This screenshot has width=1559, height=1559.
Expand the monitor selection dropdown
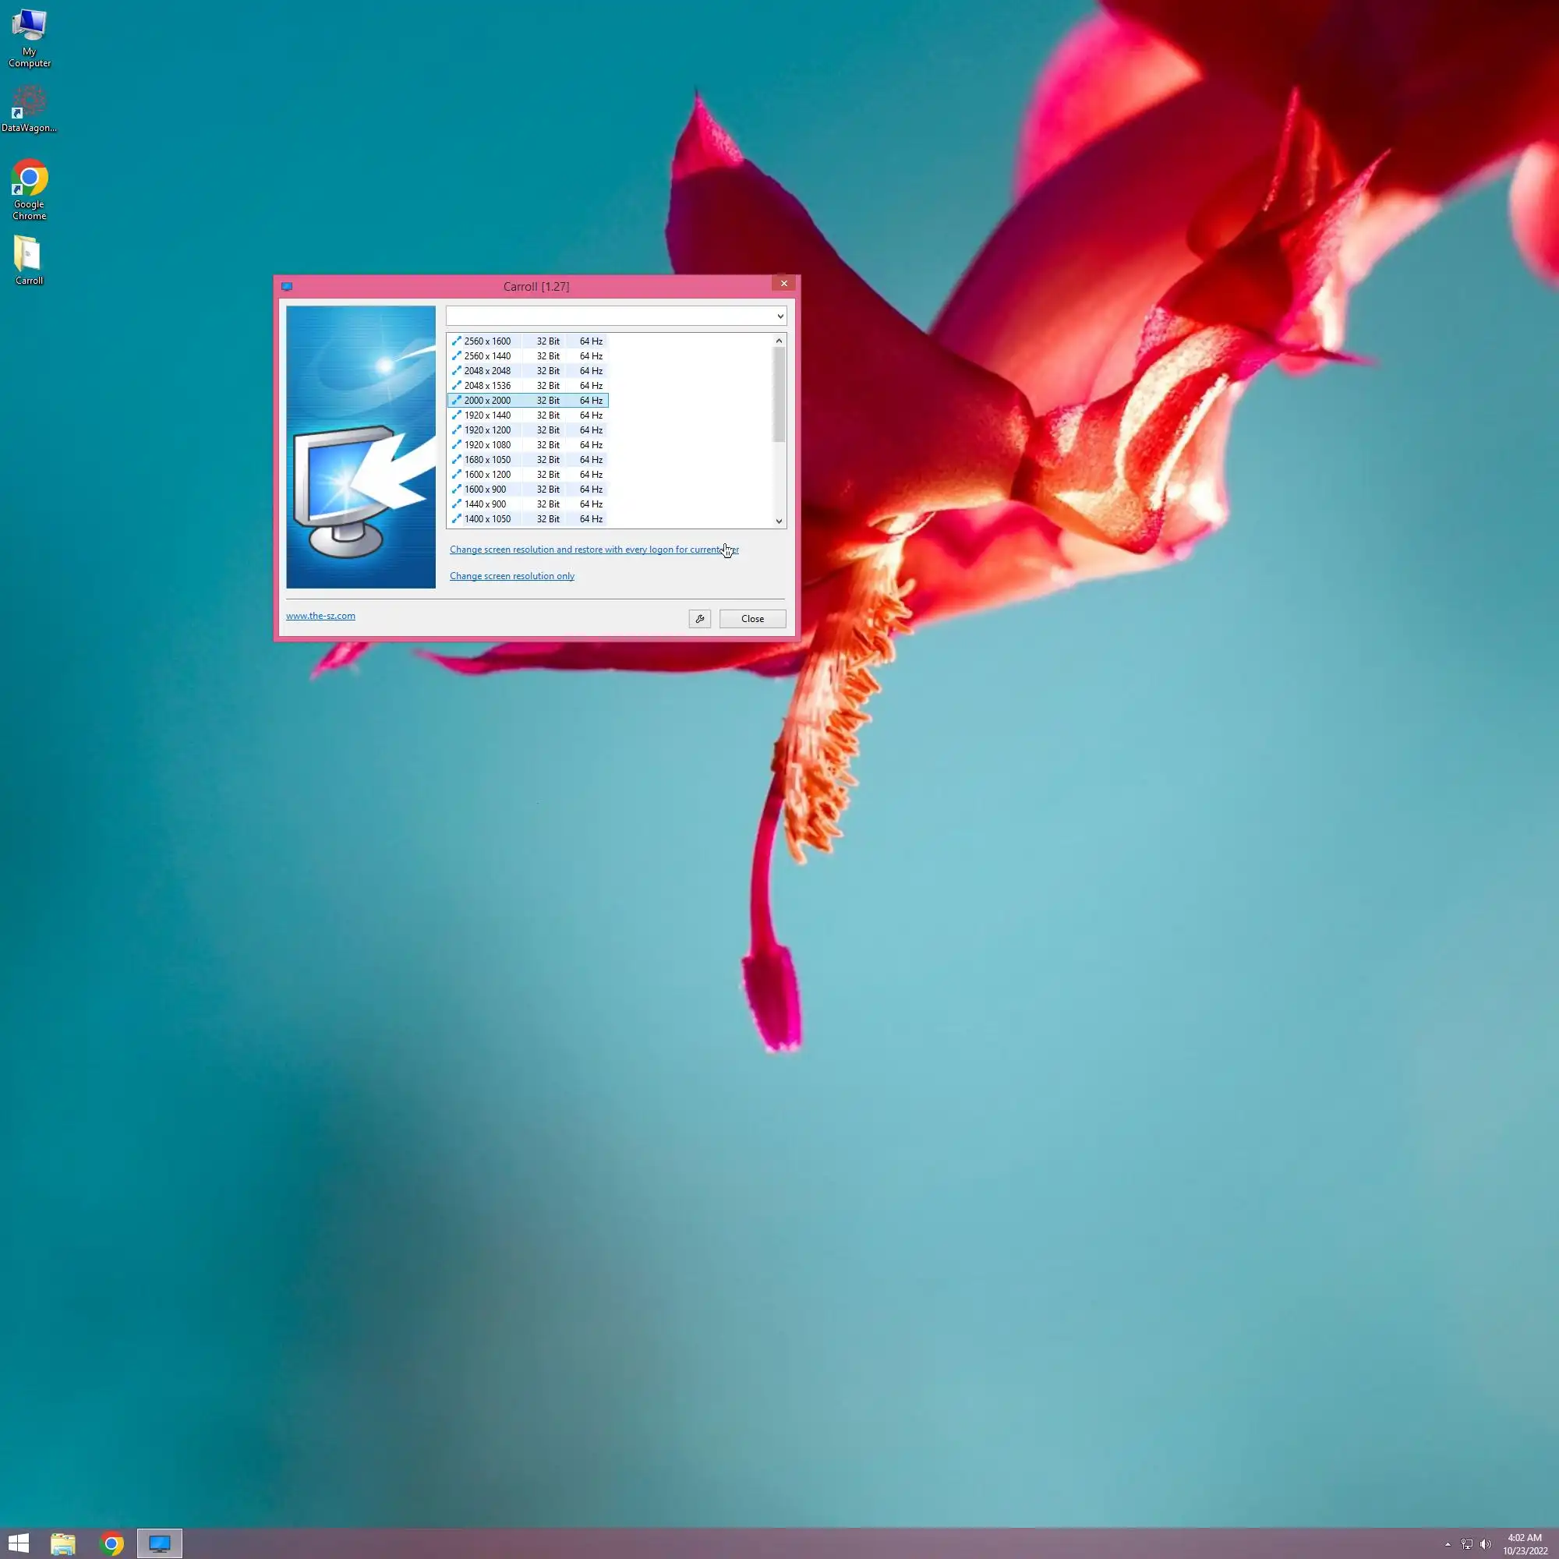(779, 316)
